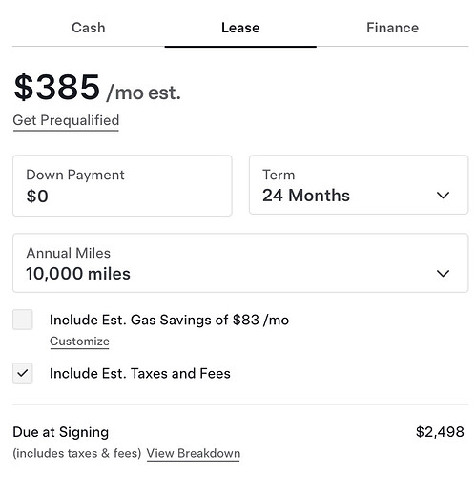Click the $2,498 due at signing amount

point(440,432)
